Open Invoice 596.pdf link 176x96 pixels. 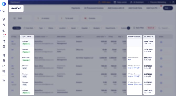click(133, 76)
